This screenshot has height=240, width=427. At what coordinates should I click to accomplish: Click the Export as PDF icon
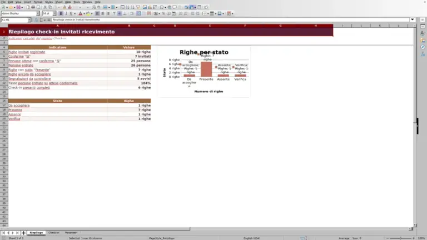28,7
